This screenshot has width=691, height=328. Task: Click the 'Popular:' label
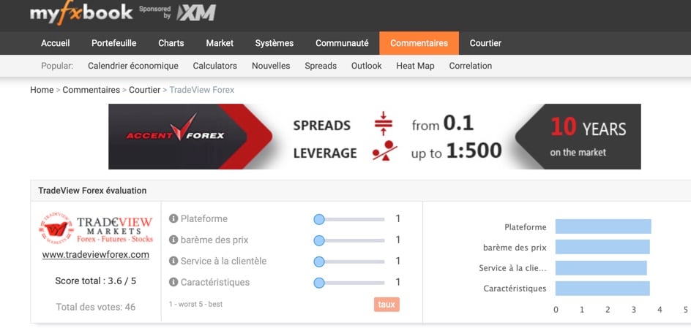pos(57,66)
